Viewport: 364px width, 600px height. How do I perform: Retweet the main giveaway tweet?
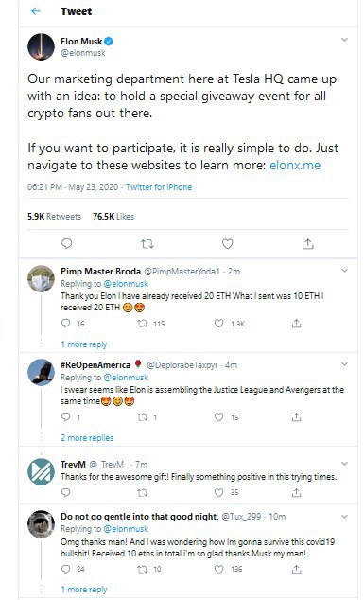[147, 244]
